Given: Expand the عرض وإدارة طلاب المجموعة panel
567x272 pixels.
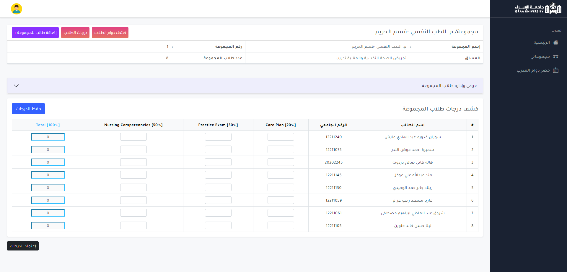Looking at the screenshot, I should [x=449, y=85].
